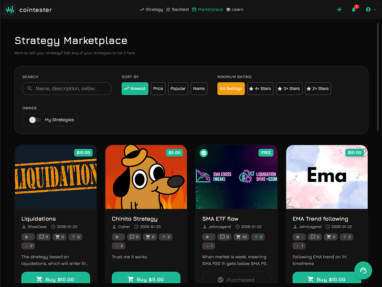
Task: Click the FREE badge on SMA ETF flow
Action: pos(266,153)
